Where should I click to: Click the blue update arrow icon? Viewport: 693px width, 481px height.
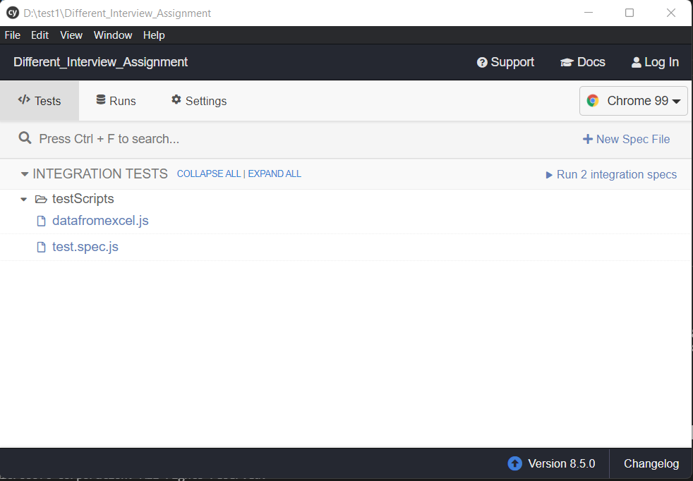pos(515,463)
